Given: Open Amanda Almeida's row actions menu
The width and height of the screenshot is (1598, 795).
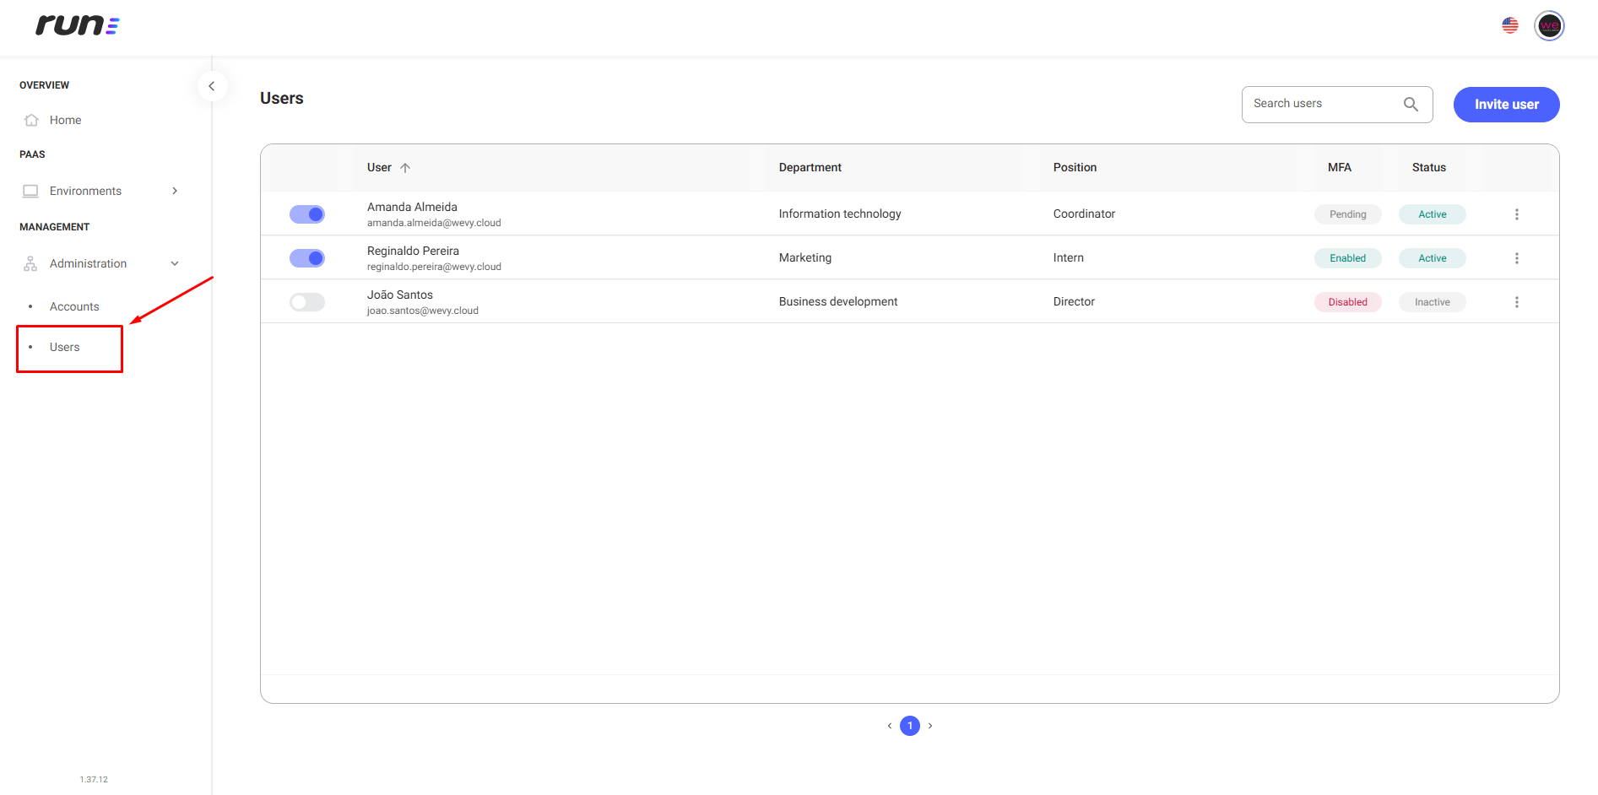Looking at the screenshot, I should pos(1516,214).
